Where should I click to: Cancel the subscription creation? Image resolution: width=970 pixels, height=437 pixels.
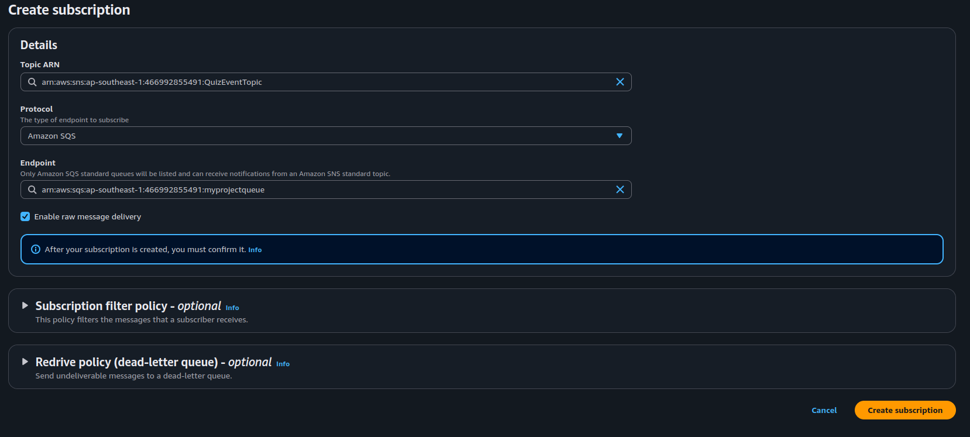(x=824, y=410)
